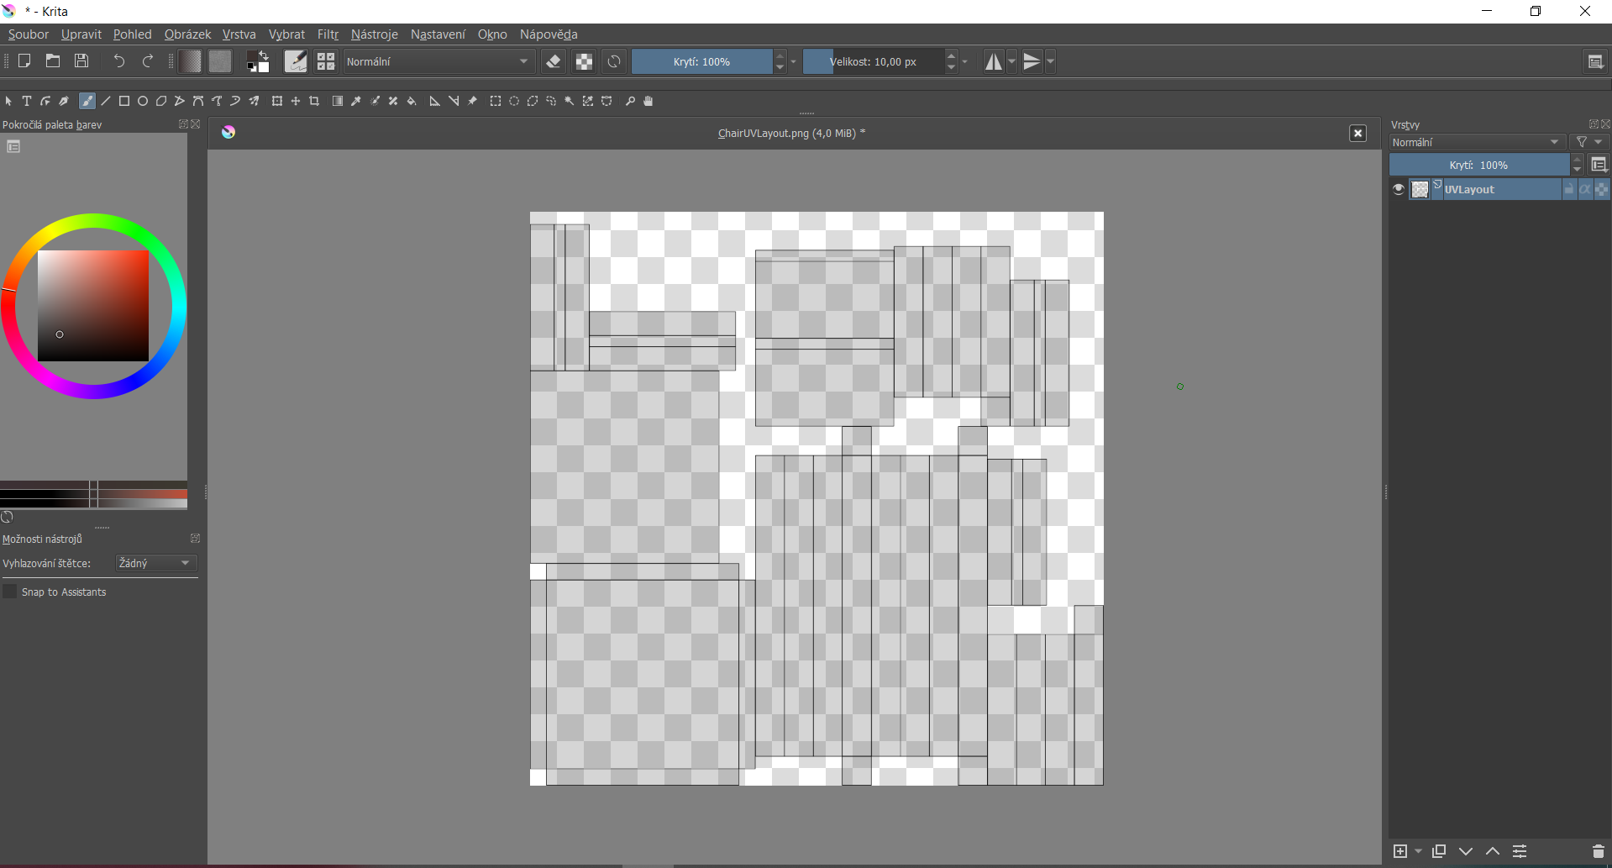This screenshot has height=868, width=1612.
Task: Toggle horizontal mirror tool
Action: 993,61
